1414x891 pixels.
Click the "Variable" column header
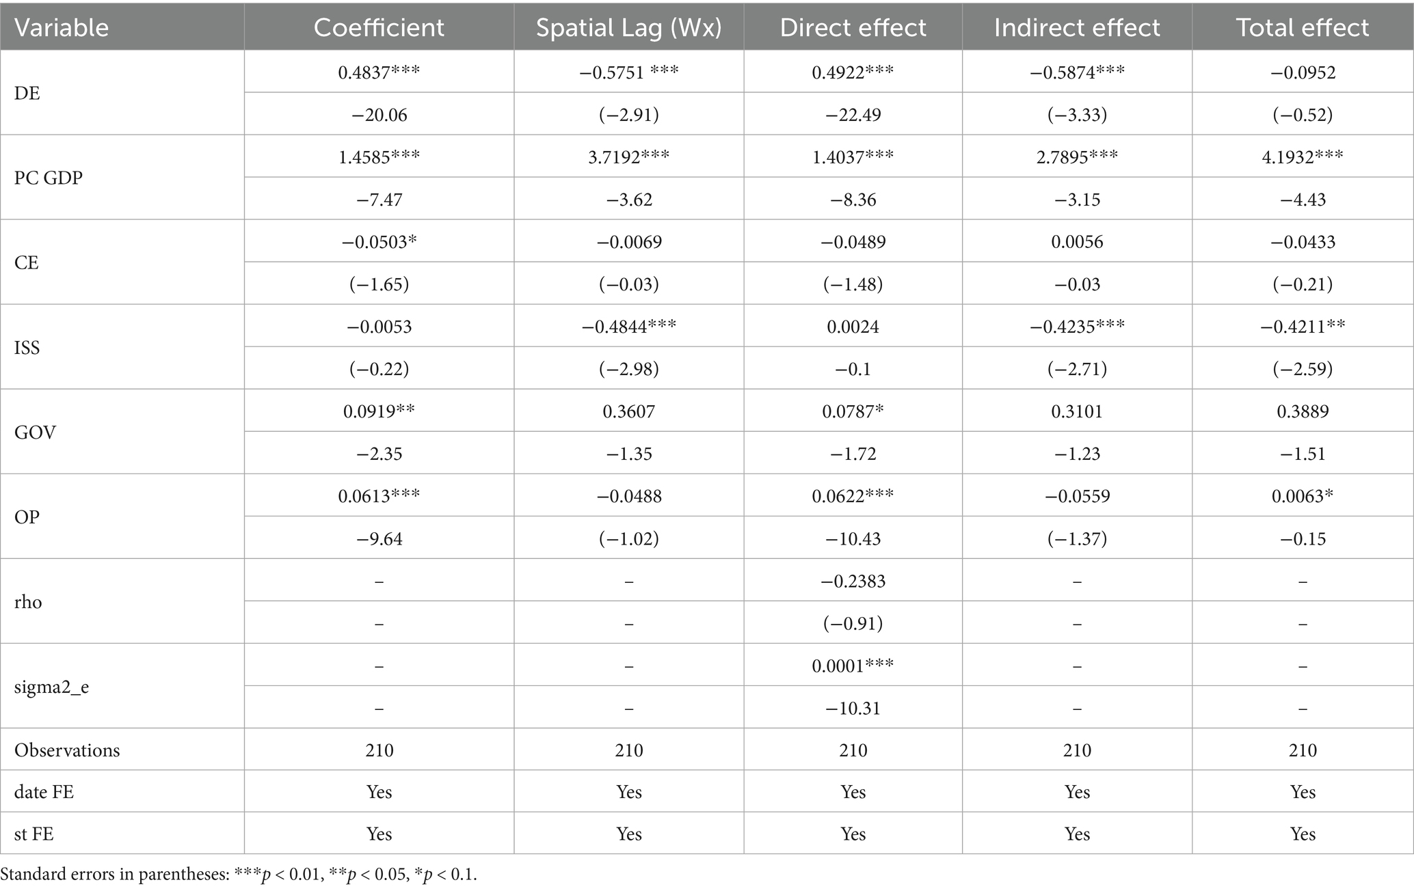pos(62,27)
